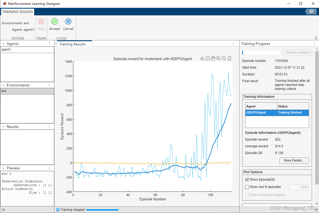The image size is (319, 213).
Task: Click the More Details button
Action: point(294,160)
